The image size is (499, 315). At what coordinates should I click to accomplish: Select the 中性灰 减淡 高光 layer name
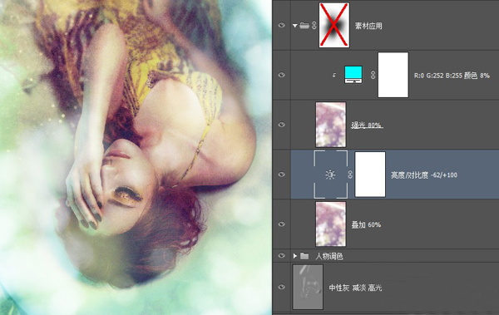click(x=355, y=288)
